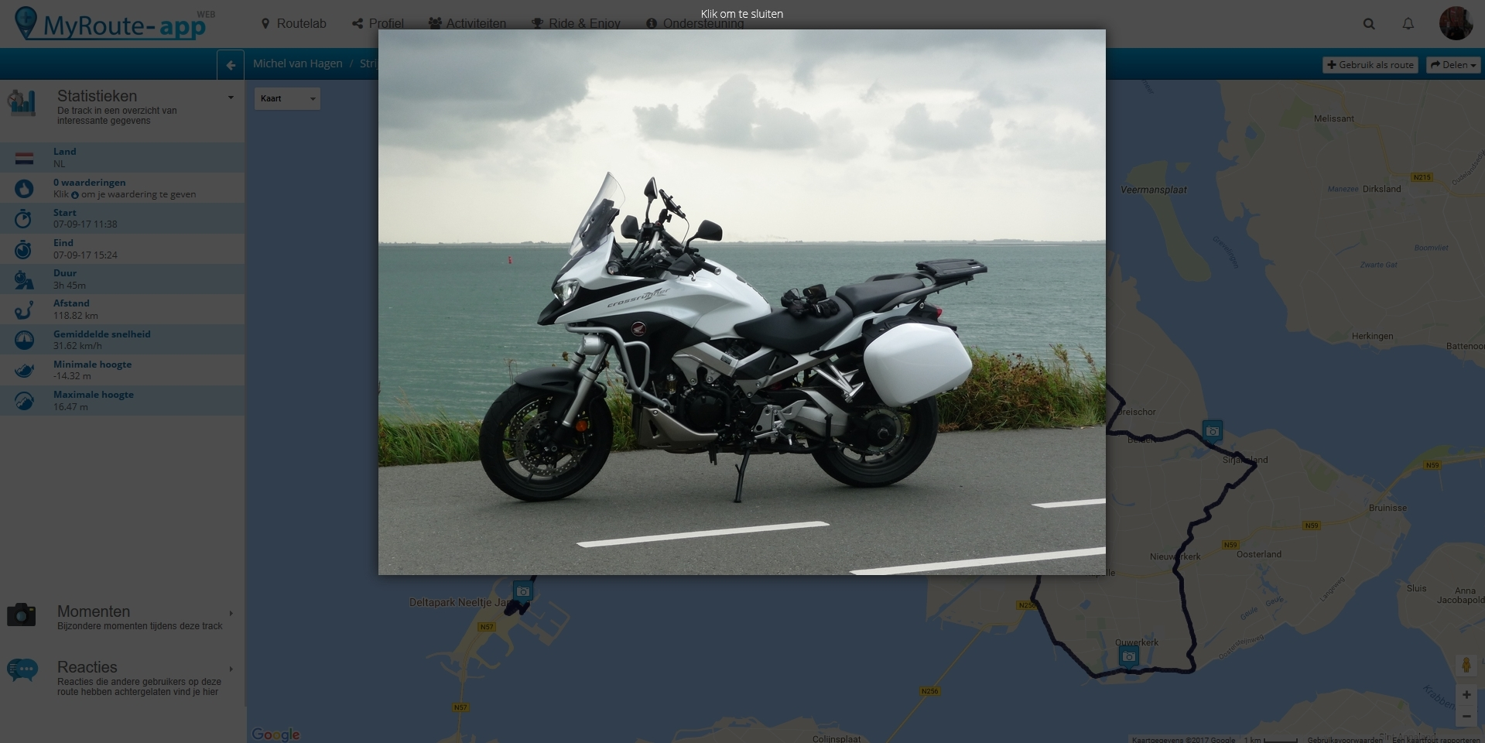Open Michel van Hagen breadcrumb link
This screenshot has width=1485, height=743.
(x=297, y=63)
